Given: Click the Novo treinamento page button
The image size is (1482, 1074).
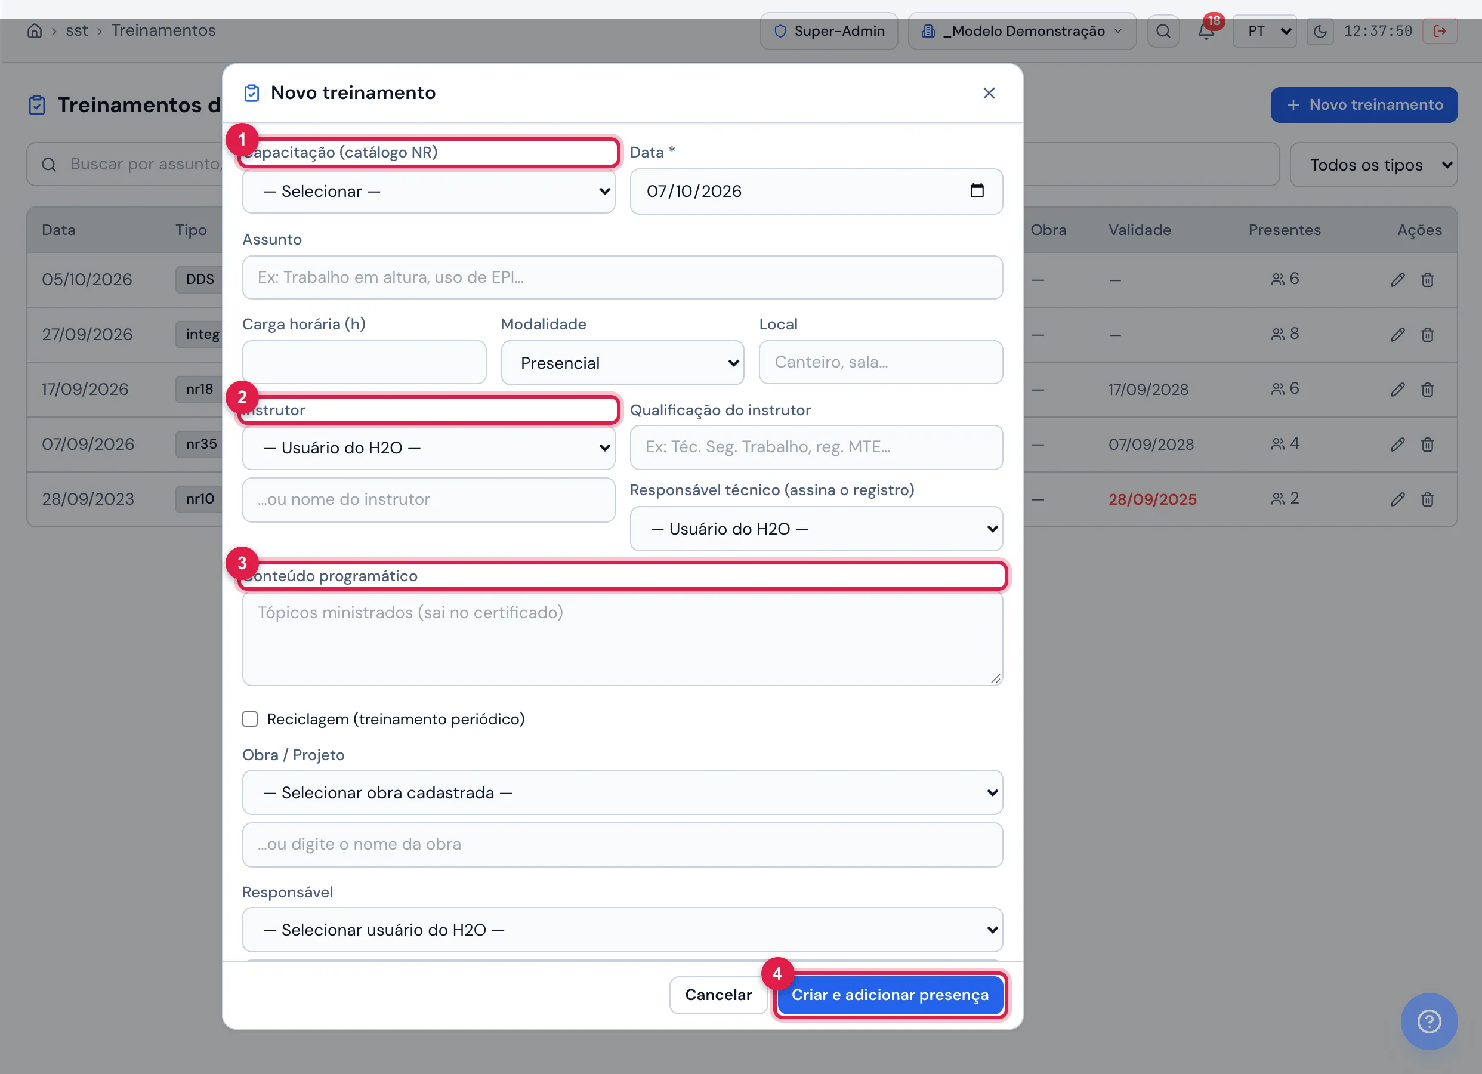Looking at the screenshot, I should (1364, 104).
